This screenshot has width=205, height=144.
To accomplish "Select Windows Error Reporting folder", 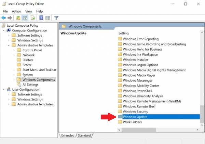I will 141,39.
